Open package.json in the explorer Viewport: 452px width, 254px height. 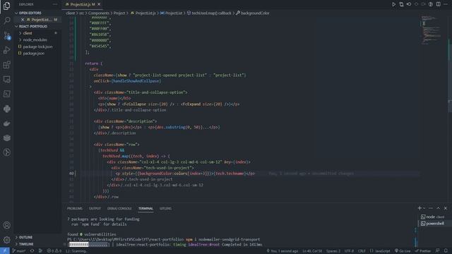[x=37, y=54]
